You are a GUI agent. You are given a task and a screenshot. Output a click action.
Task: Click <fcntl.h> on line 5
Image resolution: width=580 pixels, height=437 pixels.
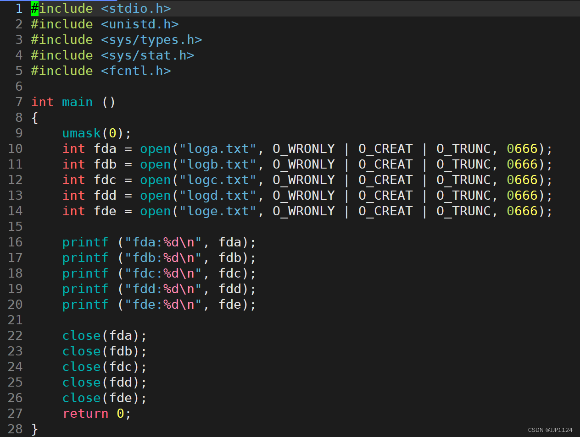(136, 71)
